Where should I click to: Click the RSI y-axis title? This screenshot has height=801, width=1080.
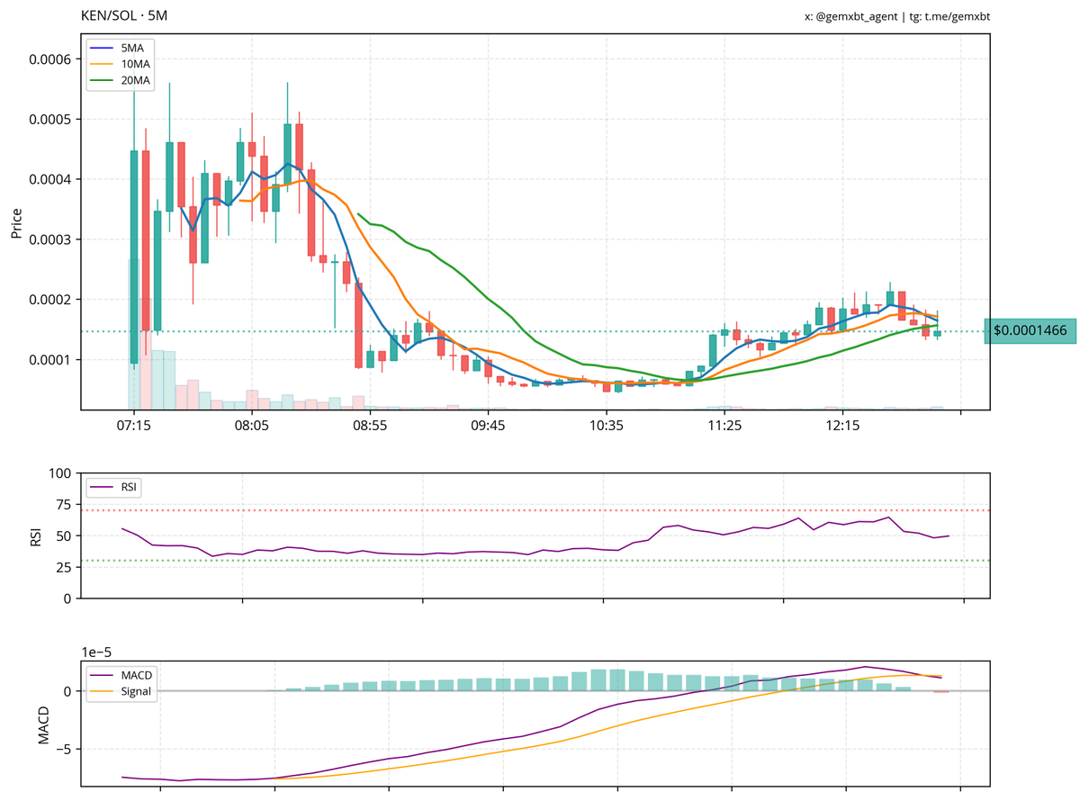(x=36, y=535)
